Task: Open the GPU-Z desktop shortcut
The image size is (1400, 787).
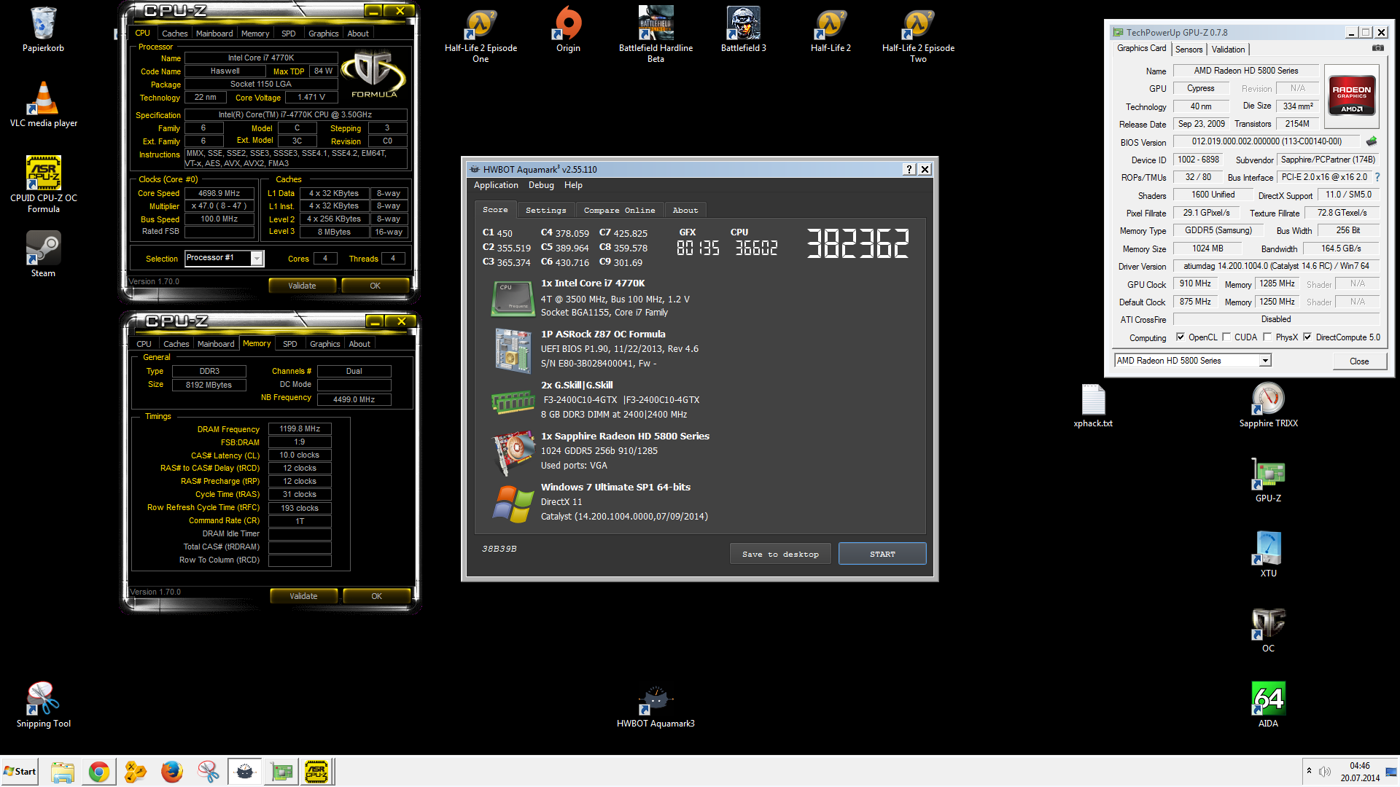Action: tap(1269, 480)
